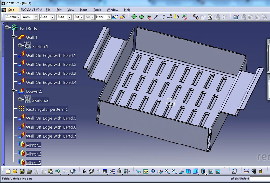This screenshot has width=270, height=183.
Task: Click the Fit All In view icon
Action: pos(146,172)
